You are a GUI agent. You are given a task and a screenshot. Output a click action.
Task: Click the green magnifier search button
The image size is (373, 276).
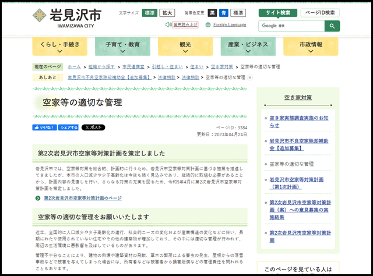pyautogui.click(x=332, y=26)
